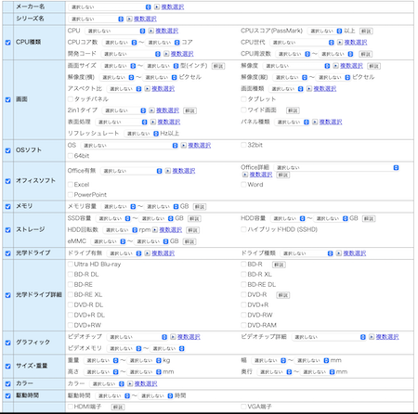Viewport: 418px width, 414px height.
Task: Open 複数選択 link for 画面種類
Action: click(325, 89)
